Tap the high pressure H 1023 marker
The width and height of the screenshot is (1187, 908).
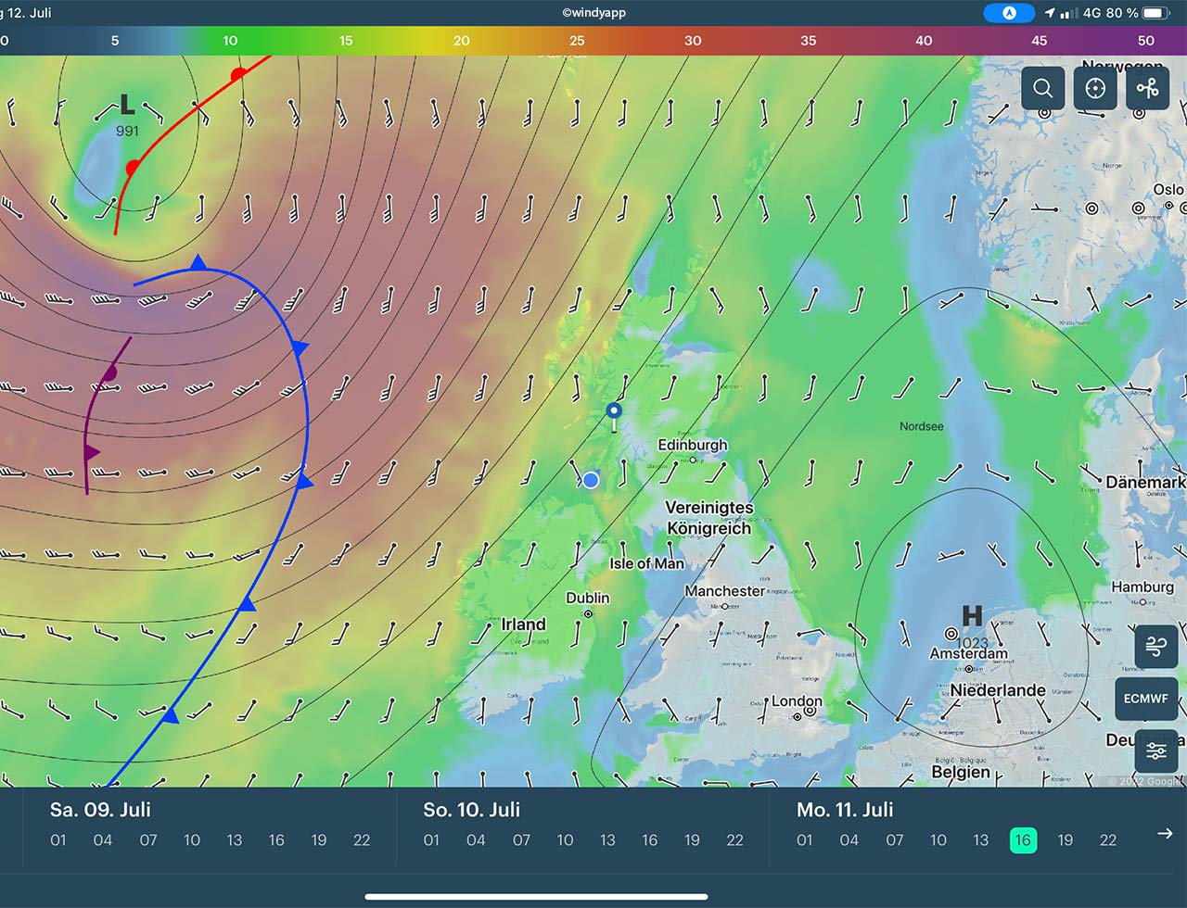[x=972, y=625]
